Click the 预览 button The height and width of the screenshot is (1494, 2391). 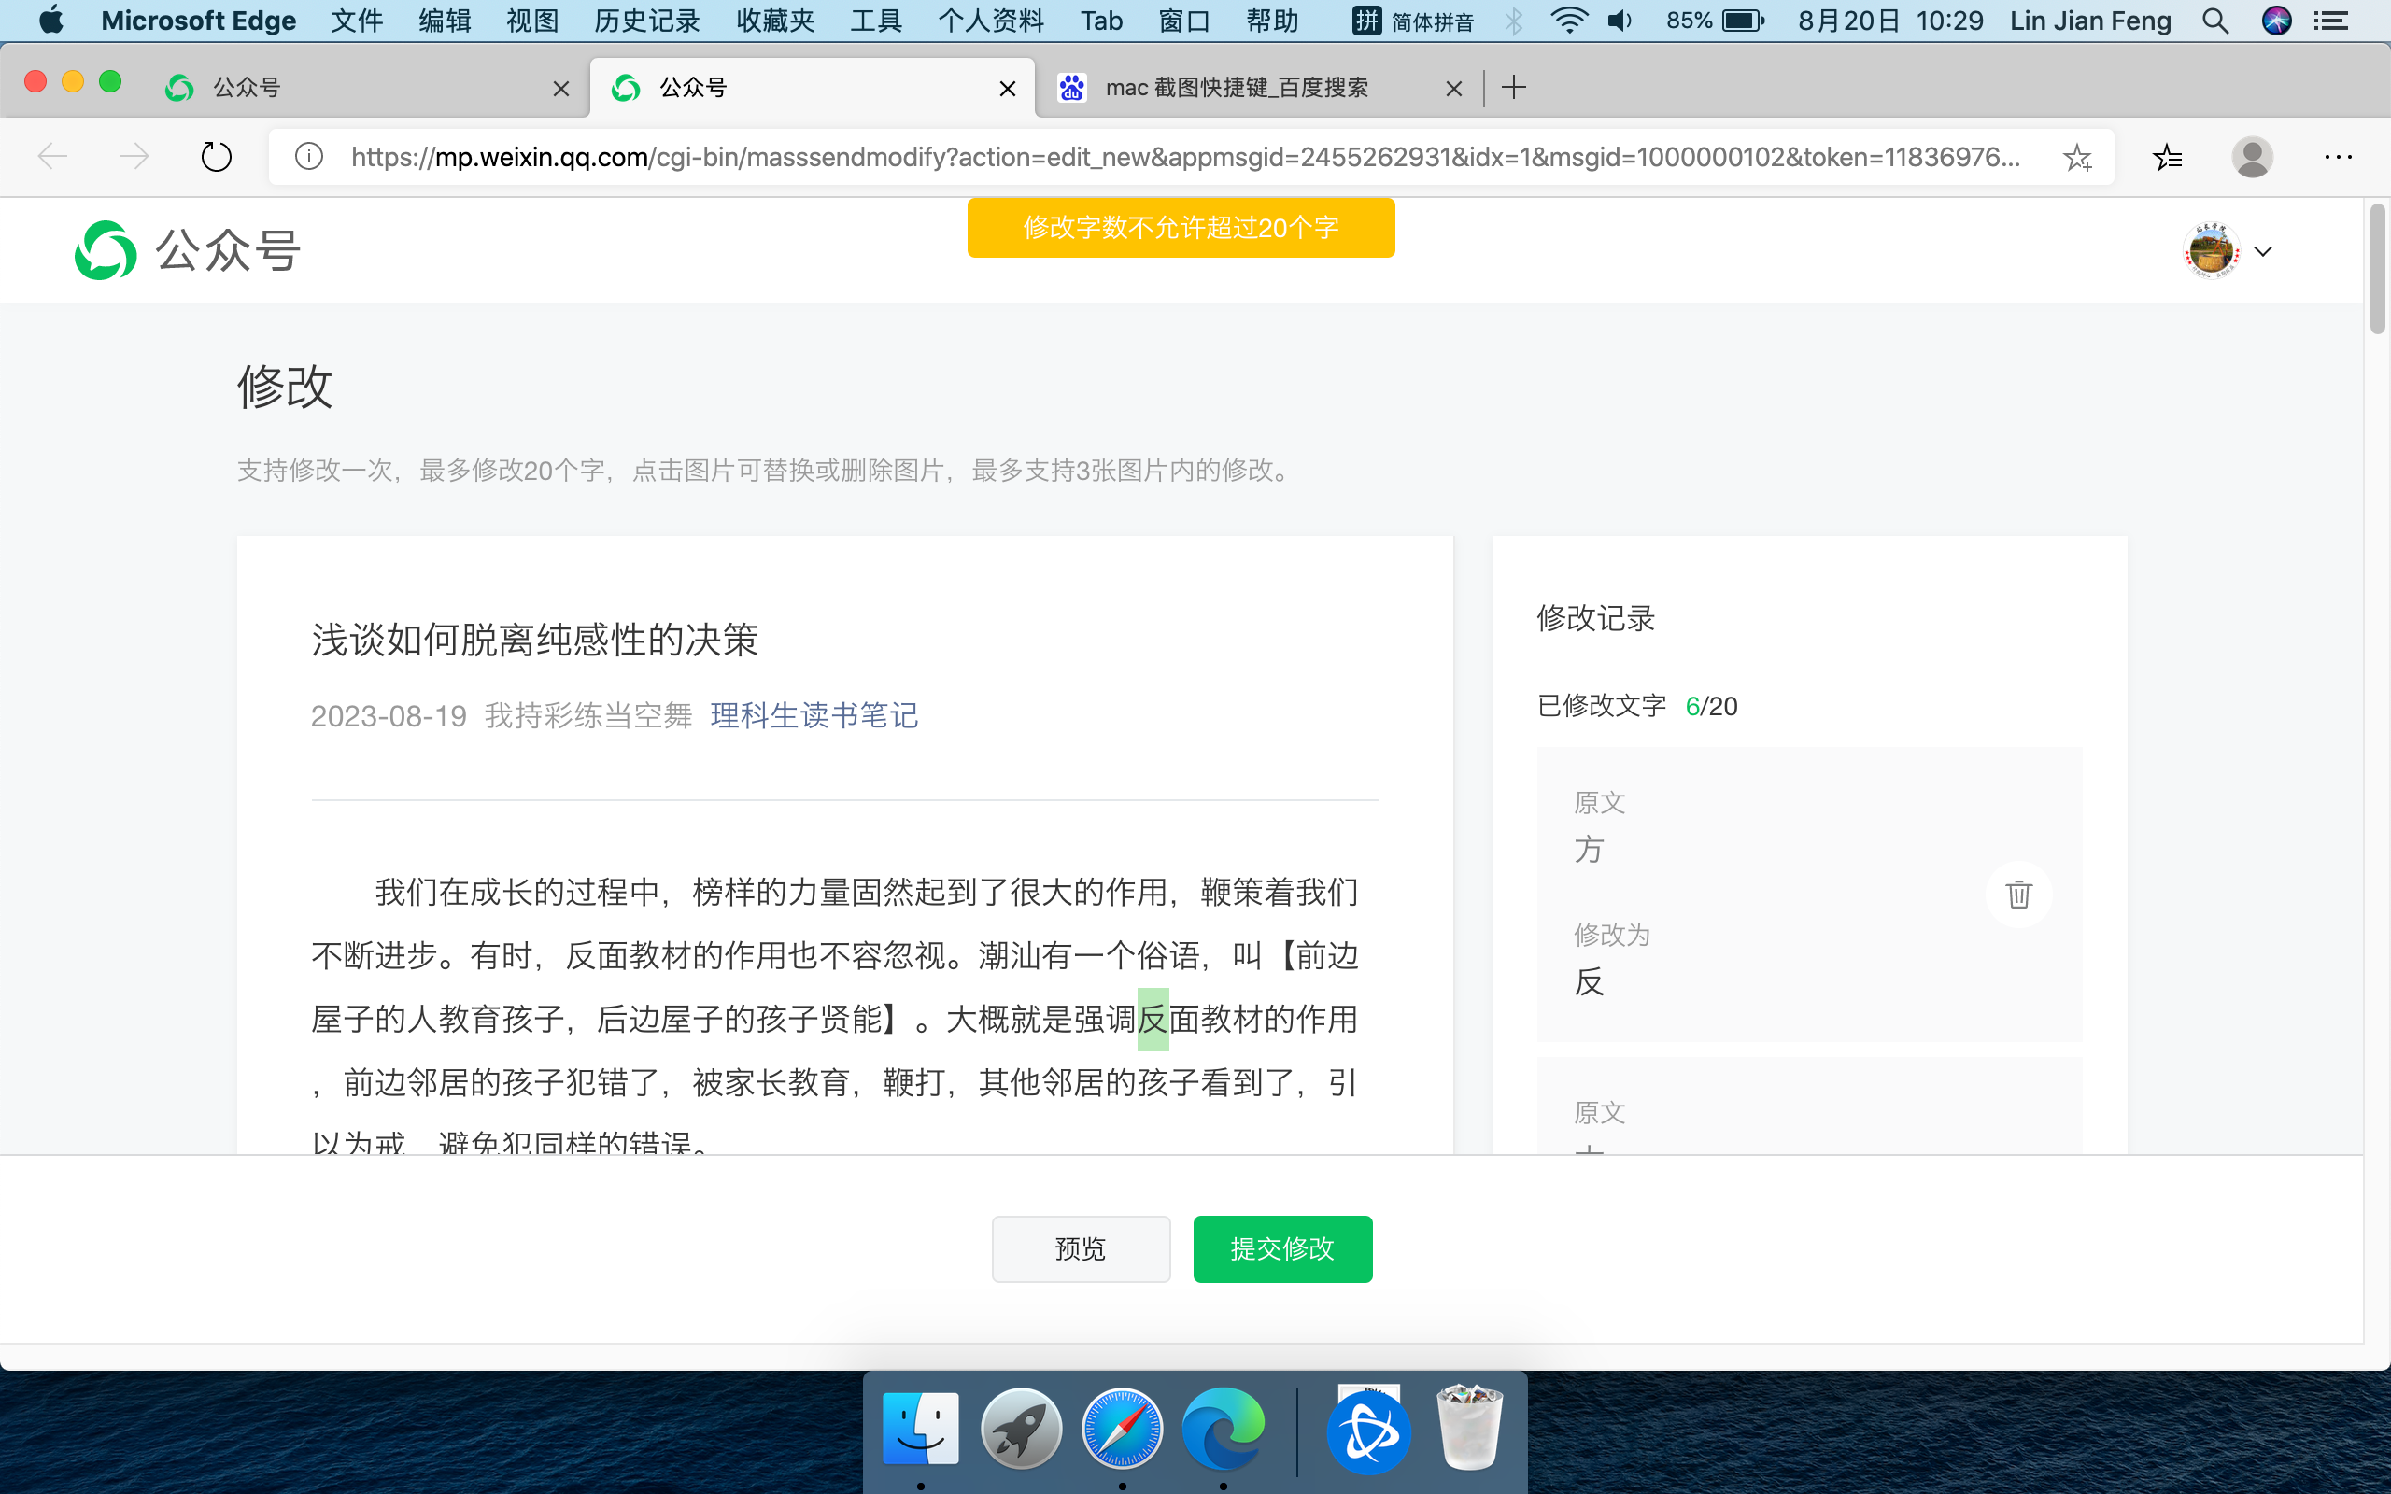tap(1080, 1249)
